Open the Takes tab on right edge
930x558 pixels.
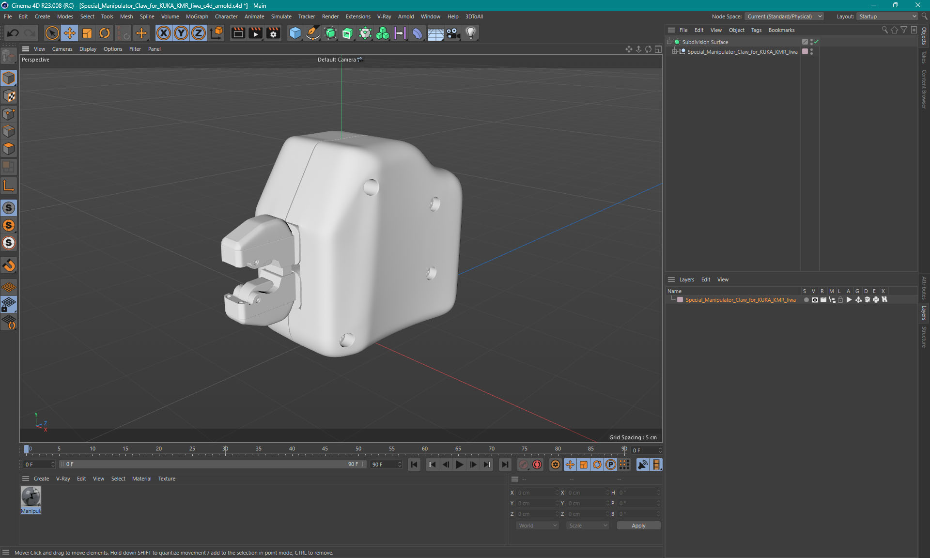click(924, 57)
